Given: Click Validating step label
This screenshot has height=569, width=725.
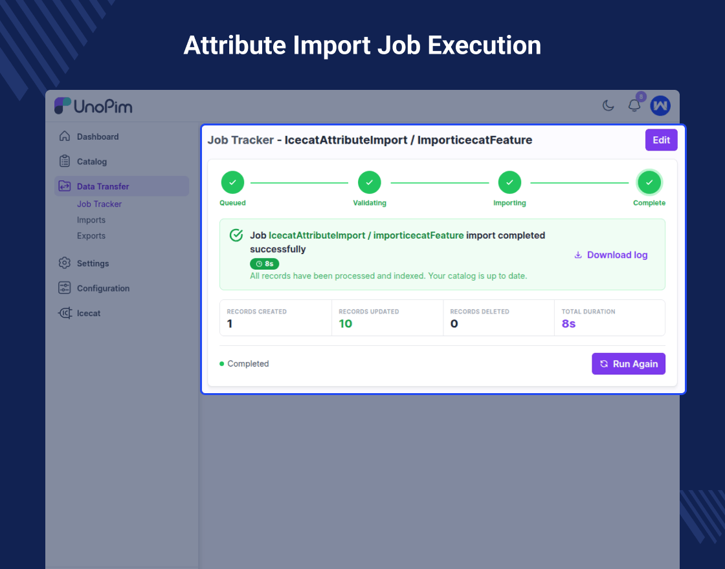Looking at the screenshot, I should pos(370,203).
